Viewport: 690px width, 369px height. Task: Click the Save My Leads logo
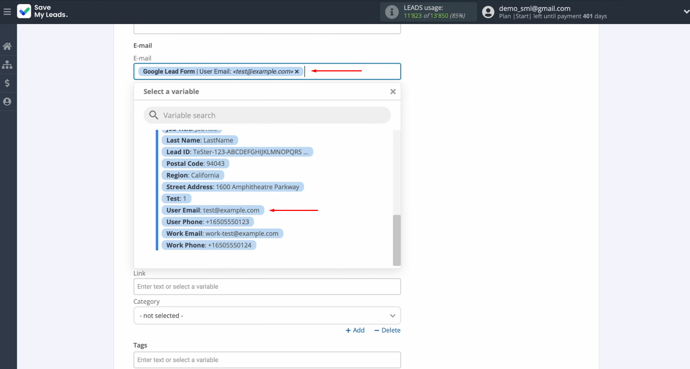click(42, 11)
